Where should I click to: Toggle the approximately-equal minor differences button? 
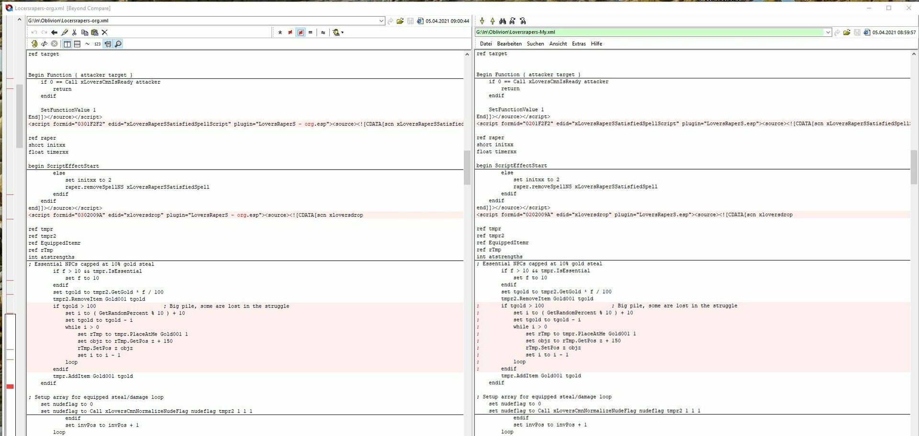323,33
